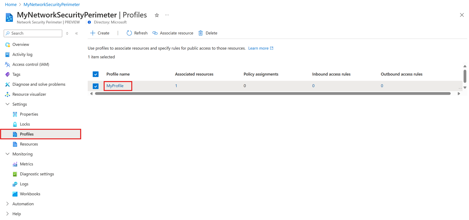Click the Refresh icon in the toolbar
469x220 pixels.
coord(129,33)
